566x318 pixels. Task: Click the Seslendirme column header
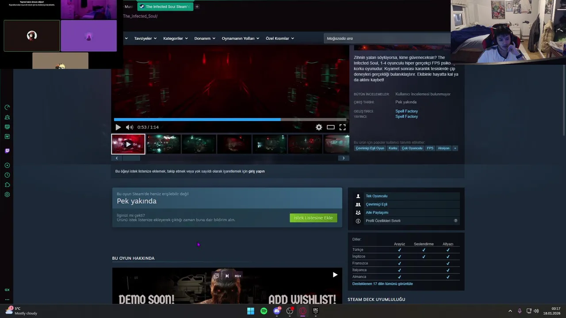tap(424, 244)
